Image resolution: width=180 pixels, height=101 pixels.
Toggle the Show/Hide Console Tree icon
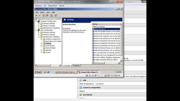[x=47, y=16]
